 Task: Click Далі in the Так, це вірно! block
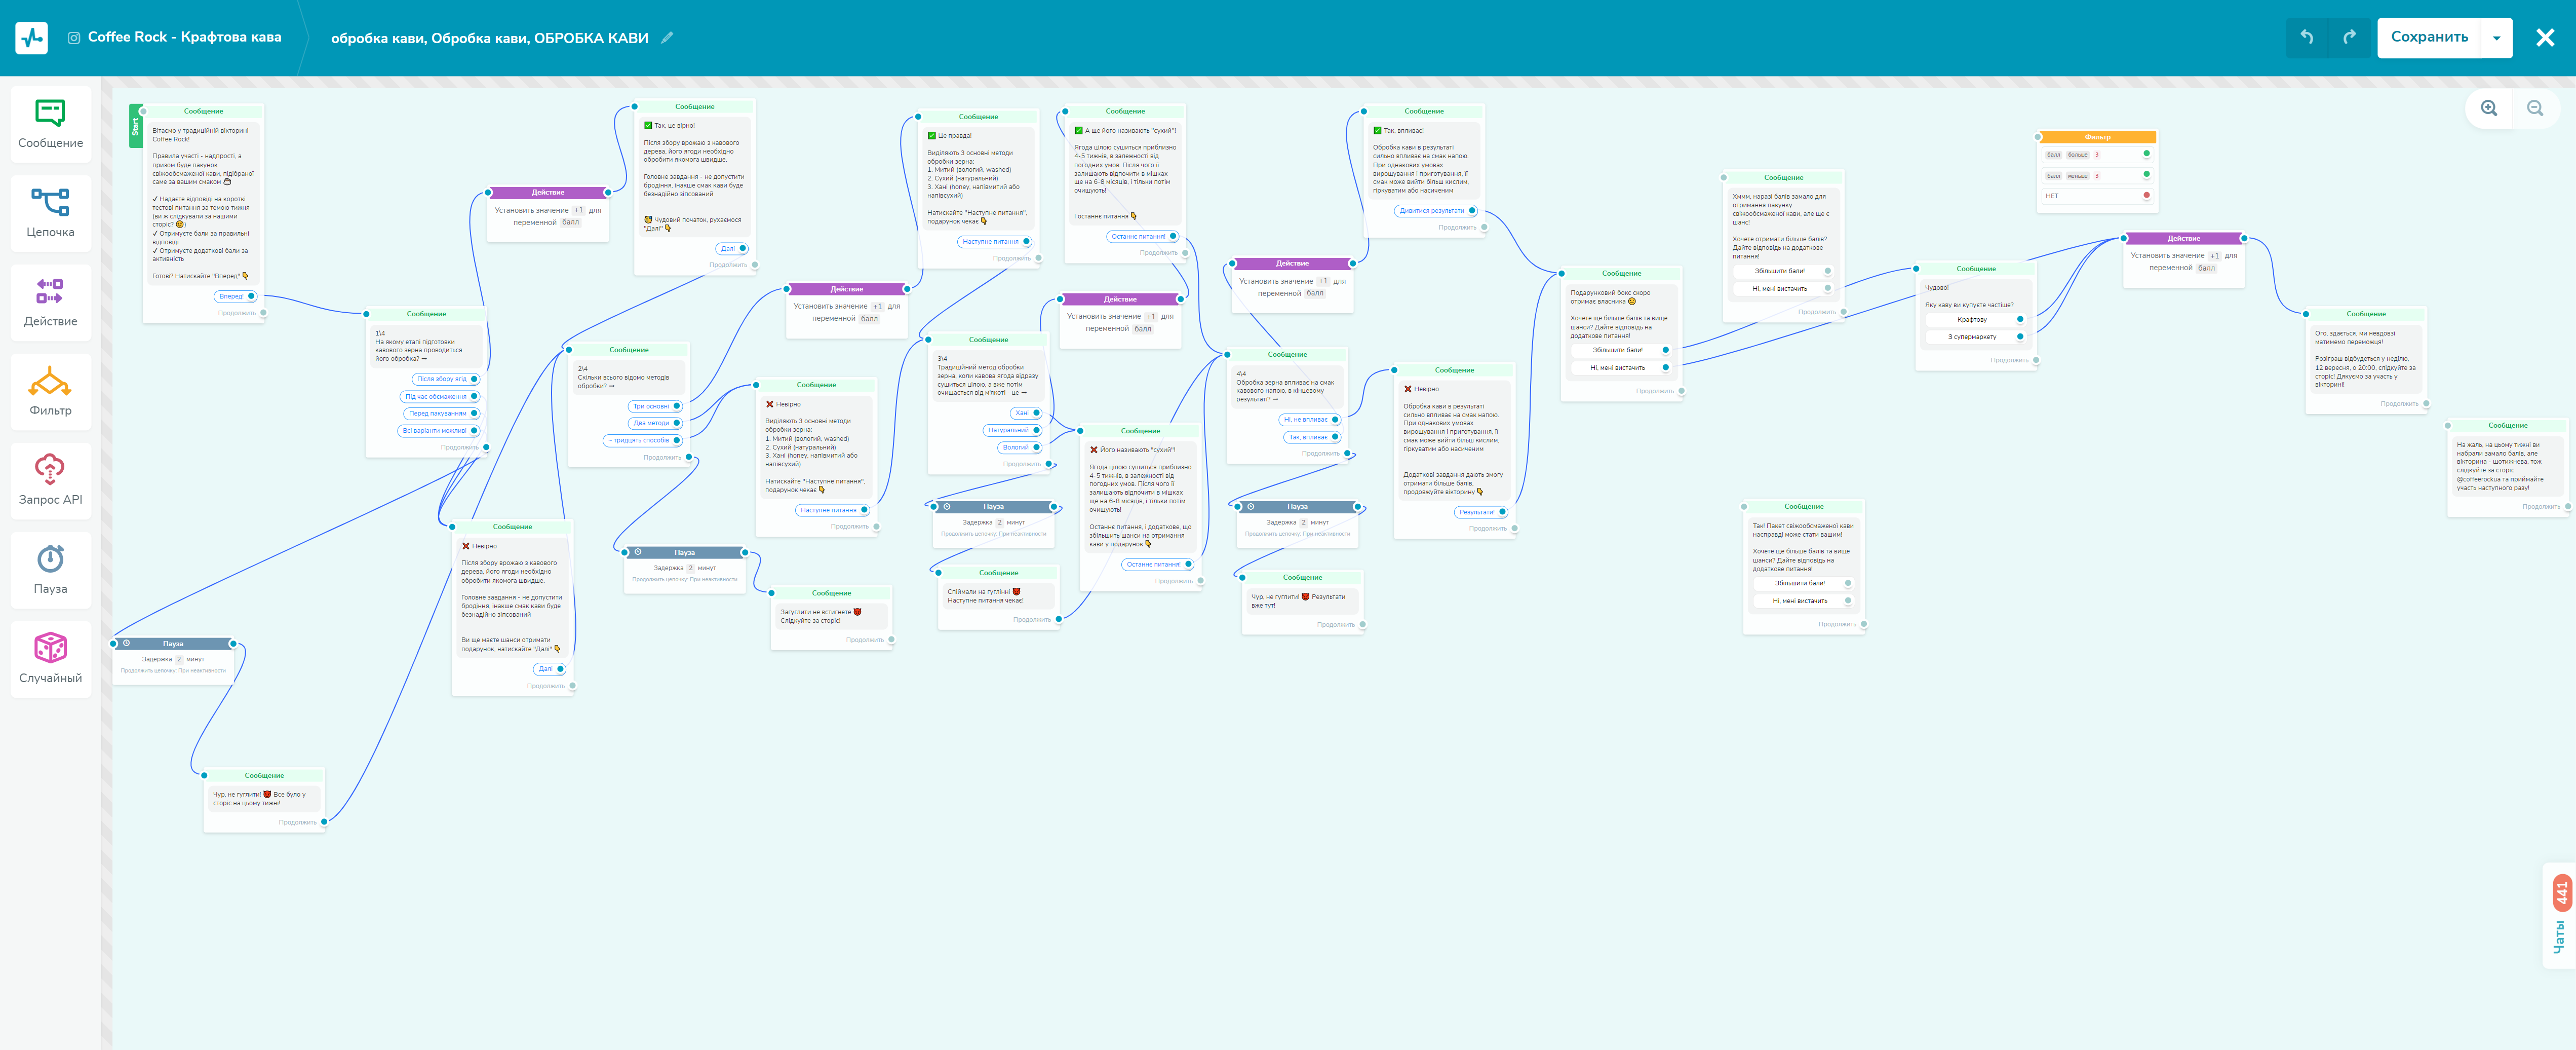coord(732,248)
